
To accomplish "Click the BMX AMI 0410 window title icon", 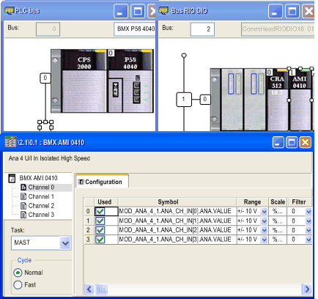I will click(x=10, y=142).
